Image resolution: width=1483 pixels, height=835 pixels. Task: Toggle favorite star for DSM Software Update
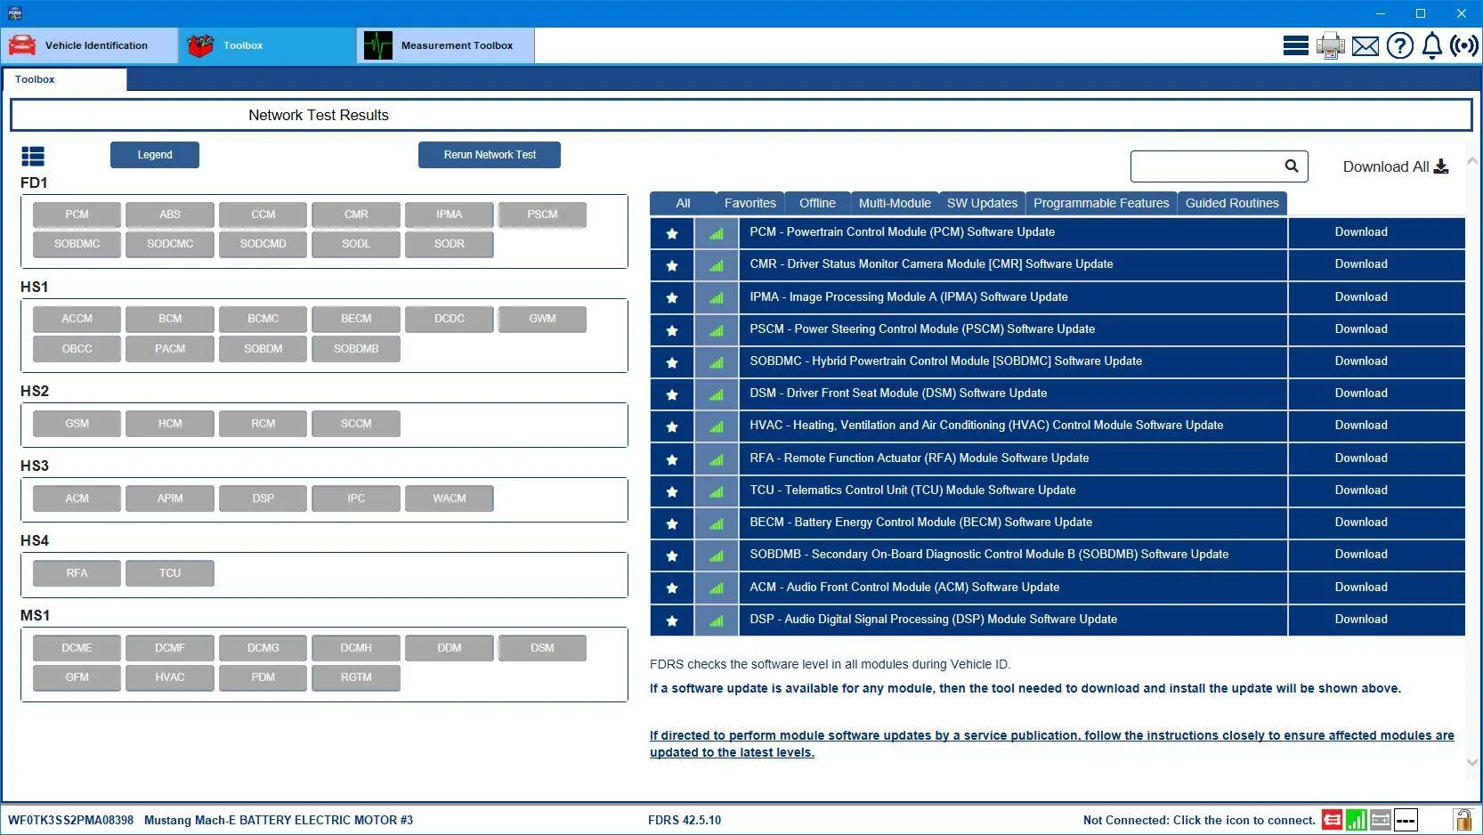coord(672,394)
